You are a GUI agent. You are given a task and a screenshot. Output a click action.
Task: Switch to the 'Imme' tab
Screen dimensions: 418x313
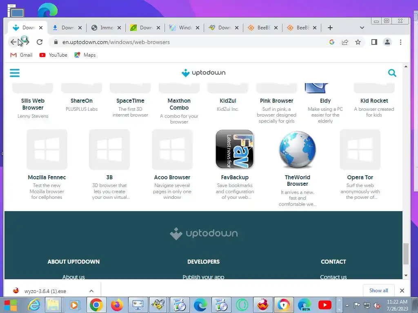click(x=102, y=28)
